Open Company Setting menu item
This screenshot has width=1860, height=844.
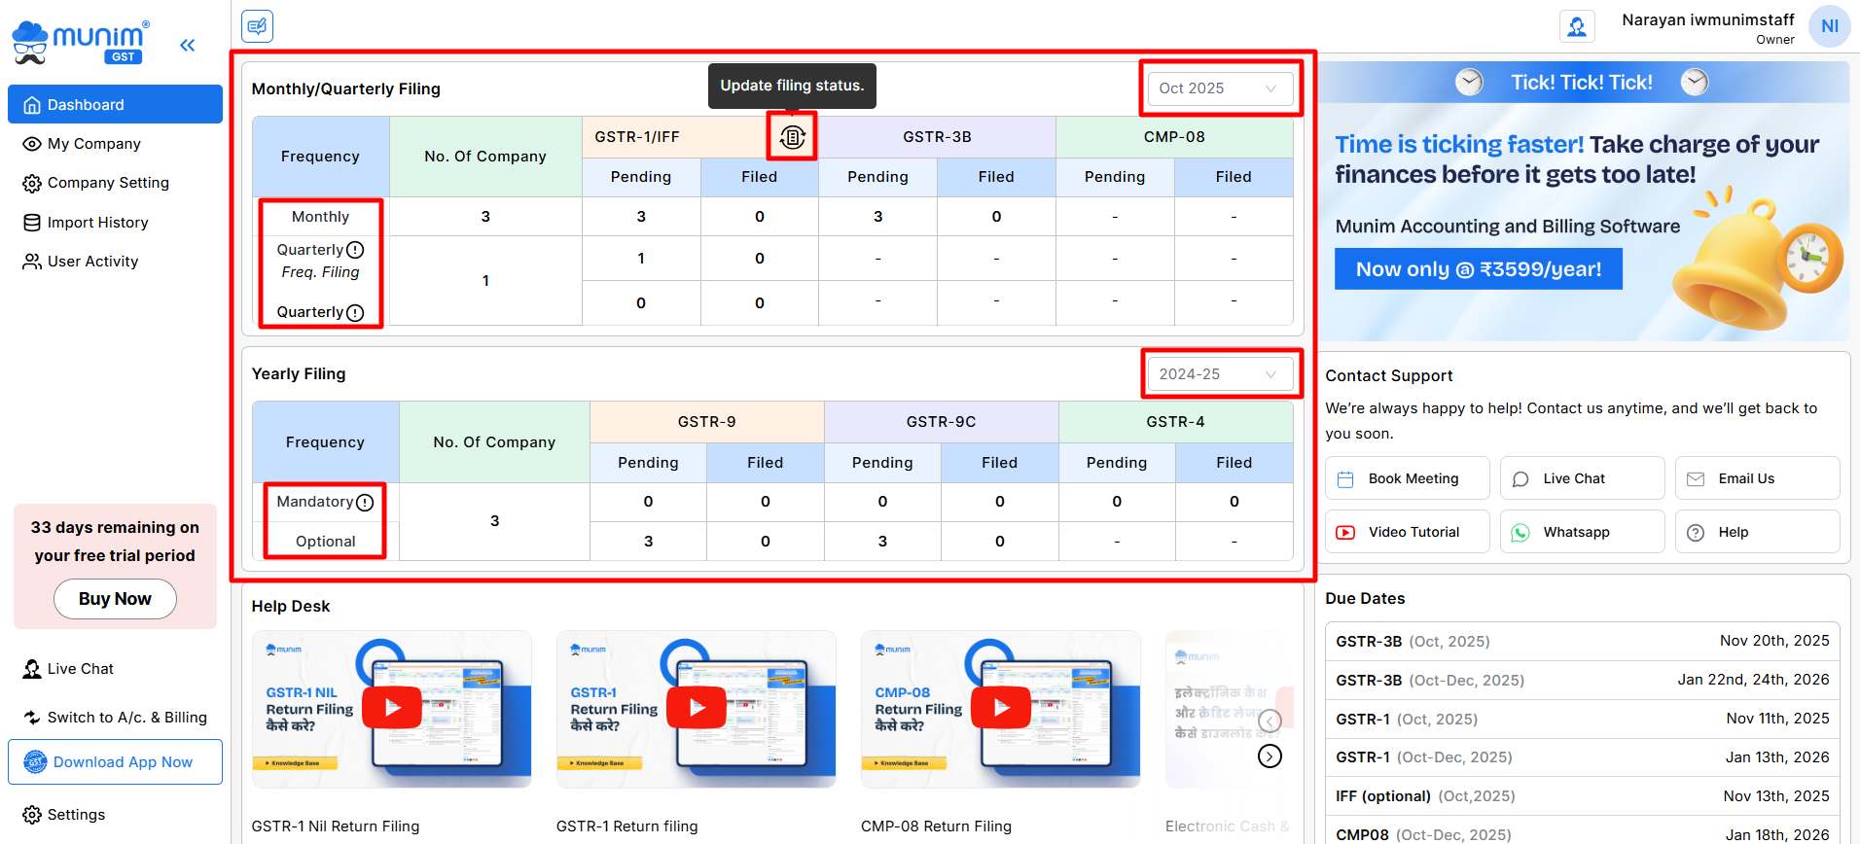pyautogui.click(x=108, y=183)
